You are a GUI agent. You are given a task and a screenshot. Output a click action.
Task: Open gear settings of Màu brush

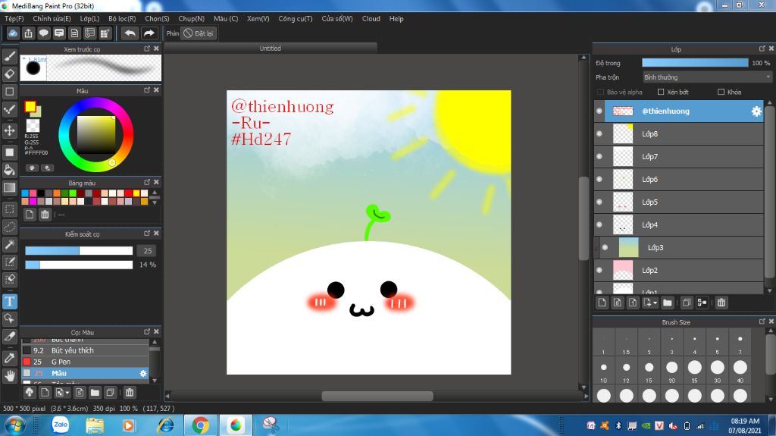point(143,374)
